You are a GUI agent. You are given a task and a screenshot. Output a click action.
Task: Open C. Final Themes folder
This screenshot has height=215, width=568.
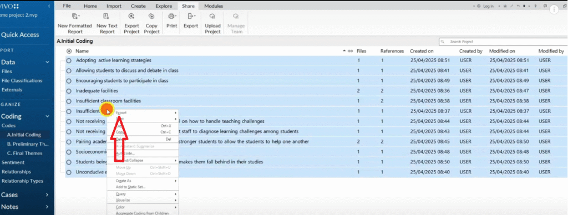click(24, 153)
